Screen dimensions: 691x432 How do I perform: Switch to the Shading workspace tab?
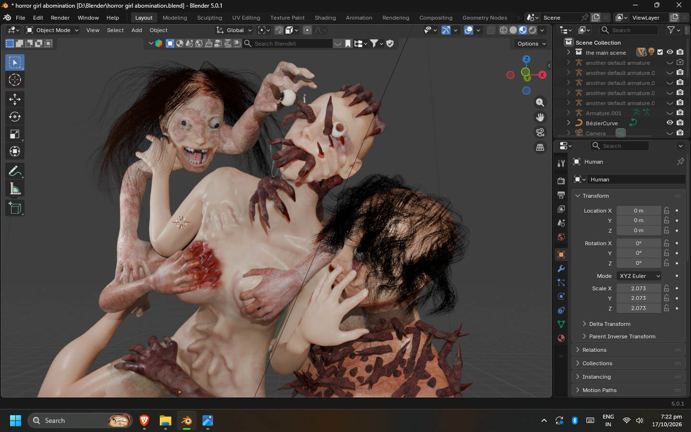pos(325,18)
